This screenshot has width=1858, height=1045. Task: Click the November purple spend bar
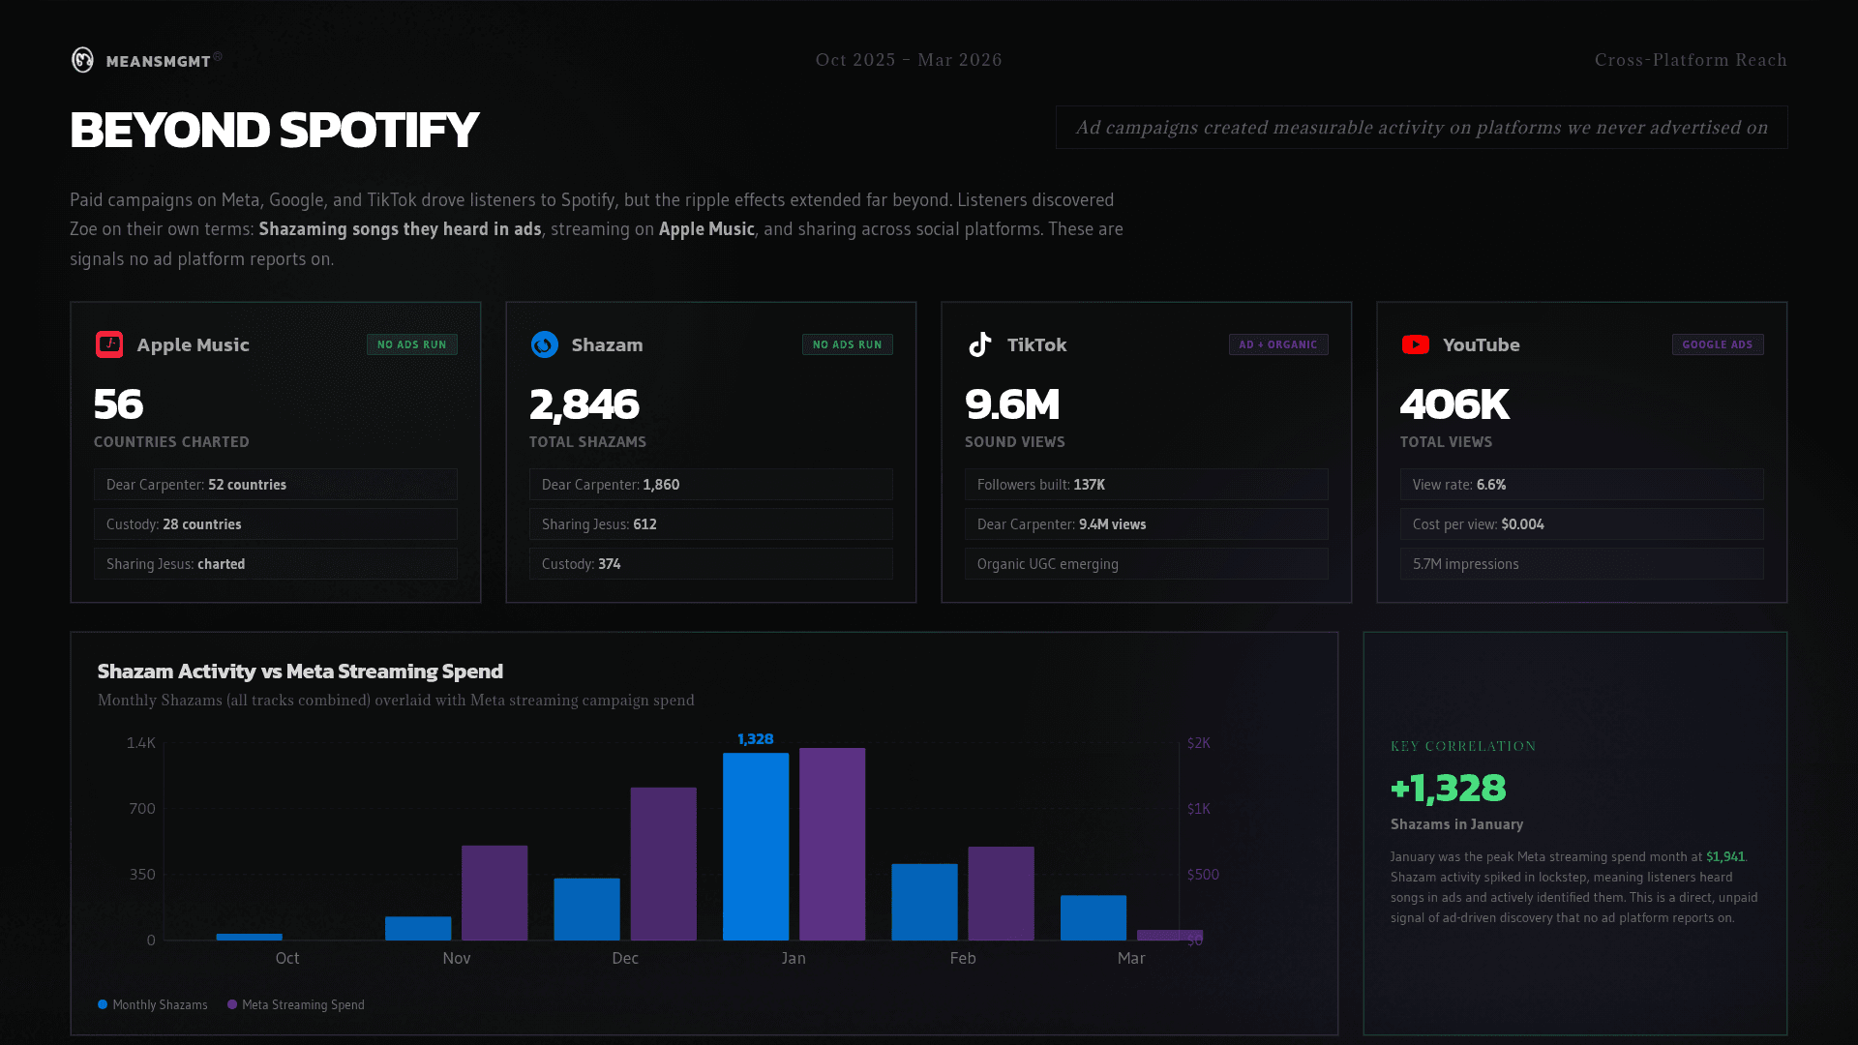494,893
